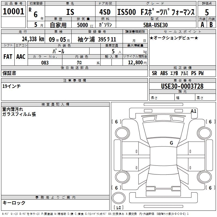Select the color number 083 cell
Screen dimensions: 217x217
click(x=45, y=63)
